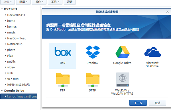
Task: Expand the 澳門首家線上賭場 folder arrow
Action: coord(5,84)
